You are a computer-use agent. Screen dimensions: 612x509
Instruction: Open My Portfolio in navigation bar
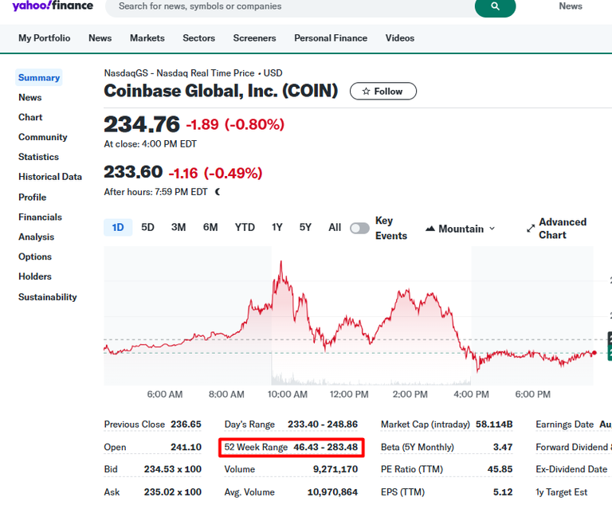pyautogui.click(x=44, y=37)
